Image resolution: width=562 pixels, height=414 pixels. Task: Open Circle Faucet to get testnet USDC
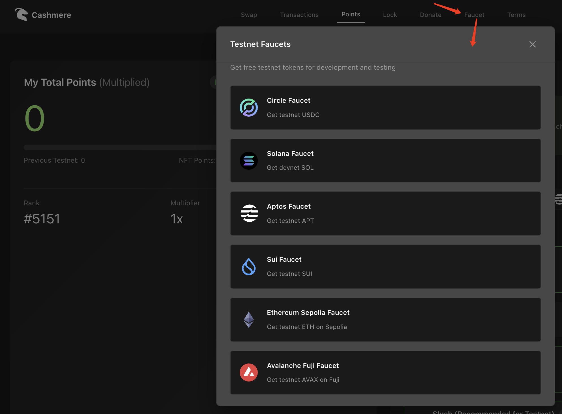[386, 108]
